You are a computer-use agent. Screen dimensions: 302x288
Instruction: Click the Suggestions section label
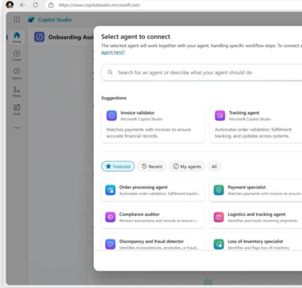114,98
